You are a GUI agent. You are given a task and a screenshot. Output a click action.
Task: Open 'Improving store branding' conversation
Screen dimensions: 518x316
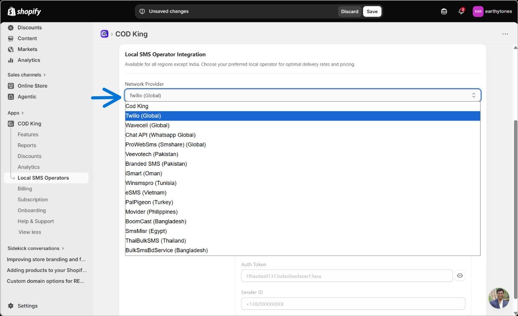pyautogui.click(x=46, y=260)
